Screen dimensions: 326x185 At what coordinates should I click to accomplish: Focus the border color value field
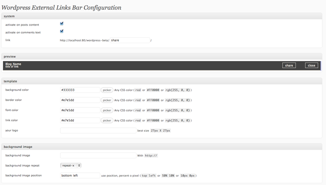tap(80, 100)
